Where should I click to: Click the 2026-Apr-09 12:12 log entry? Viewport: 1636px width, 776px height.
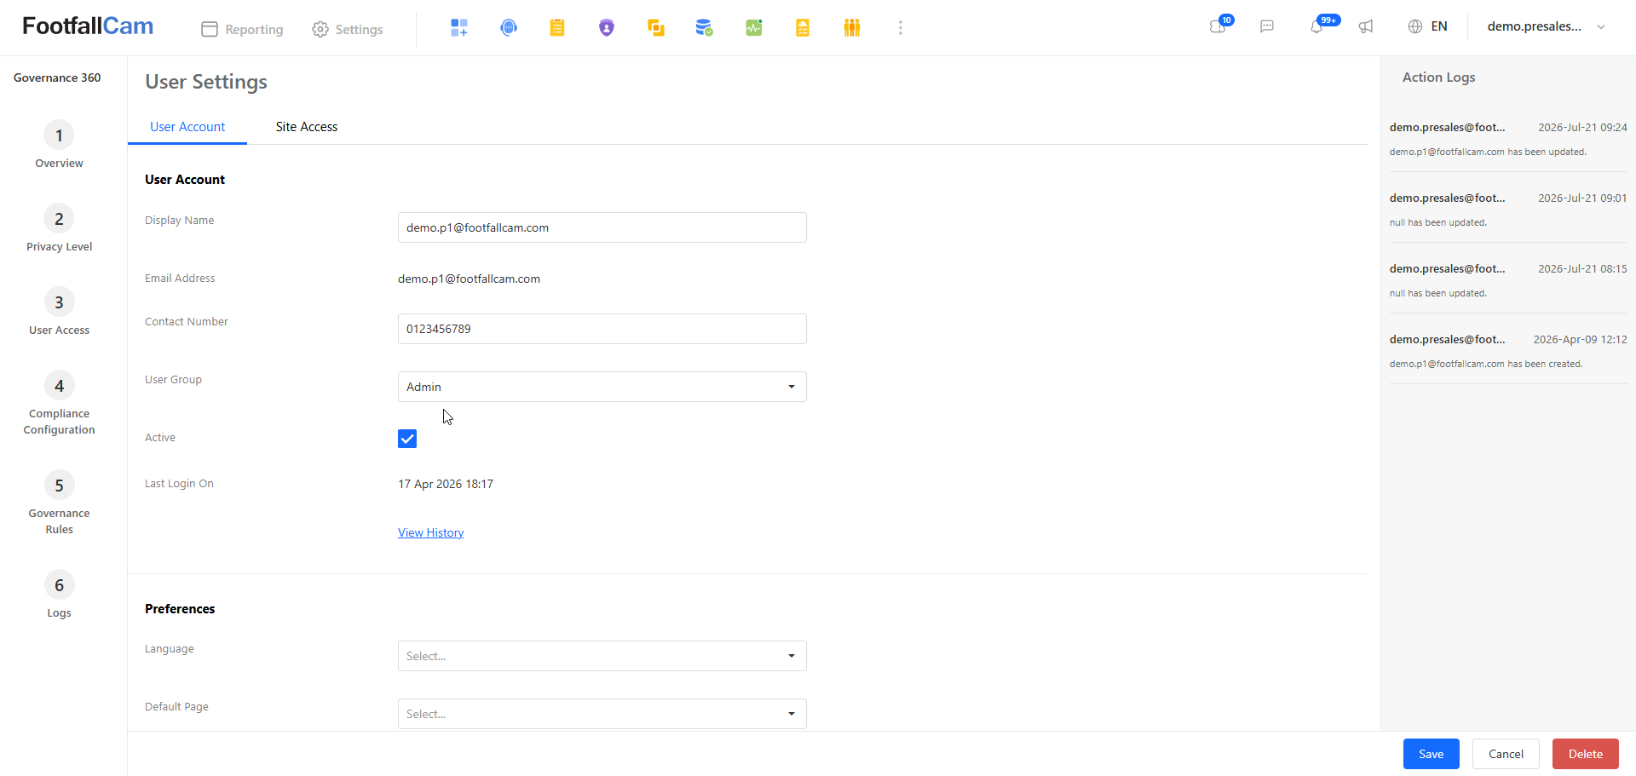1508,351
